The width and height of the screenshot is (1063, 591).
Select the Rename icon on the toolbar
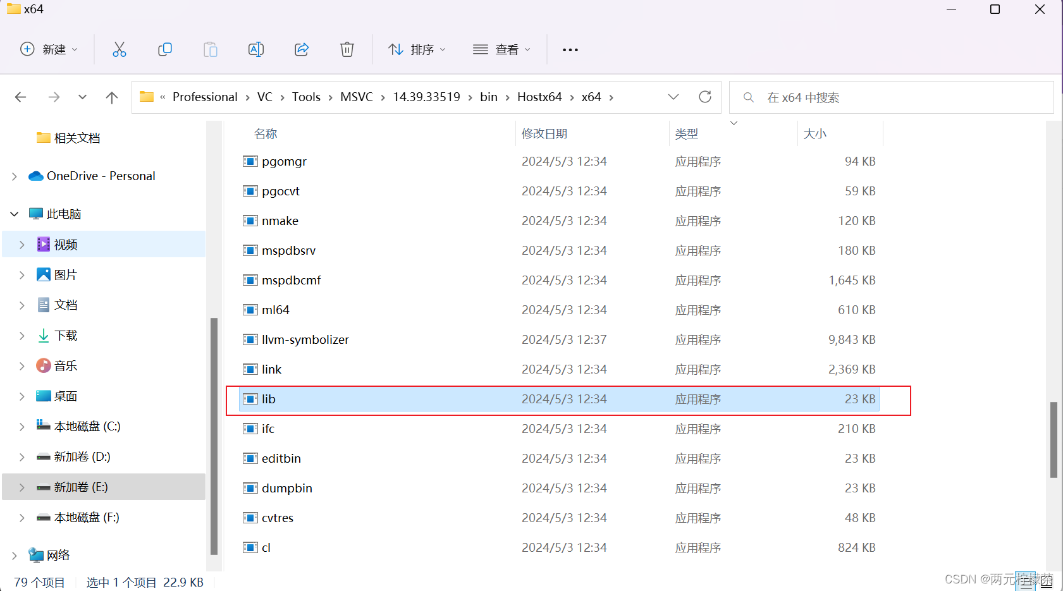click(x=256, y=49)
